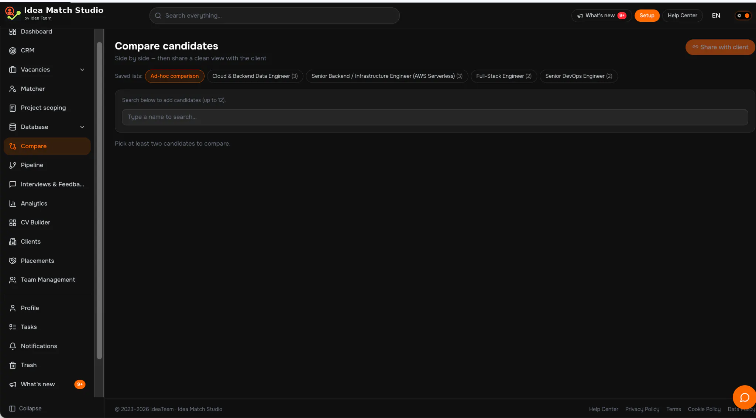The width and height of the screenshot is (756, 418).
Task: Click Share with client button
Action: coord(720,47)
